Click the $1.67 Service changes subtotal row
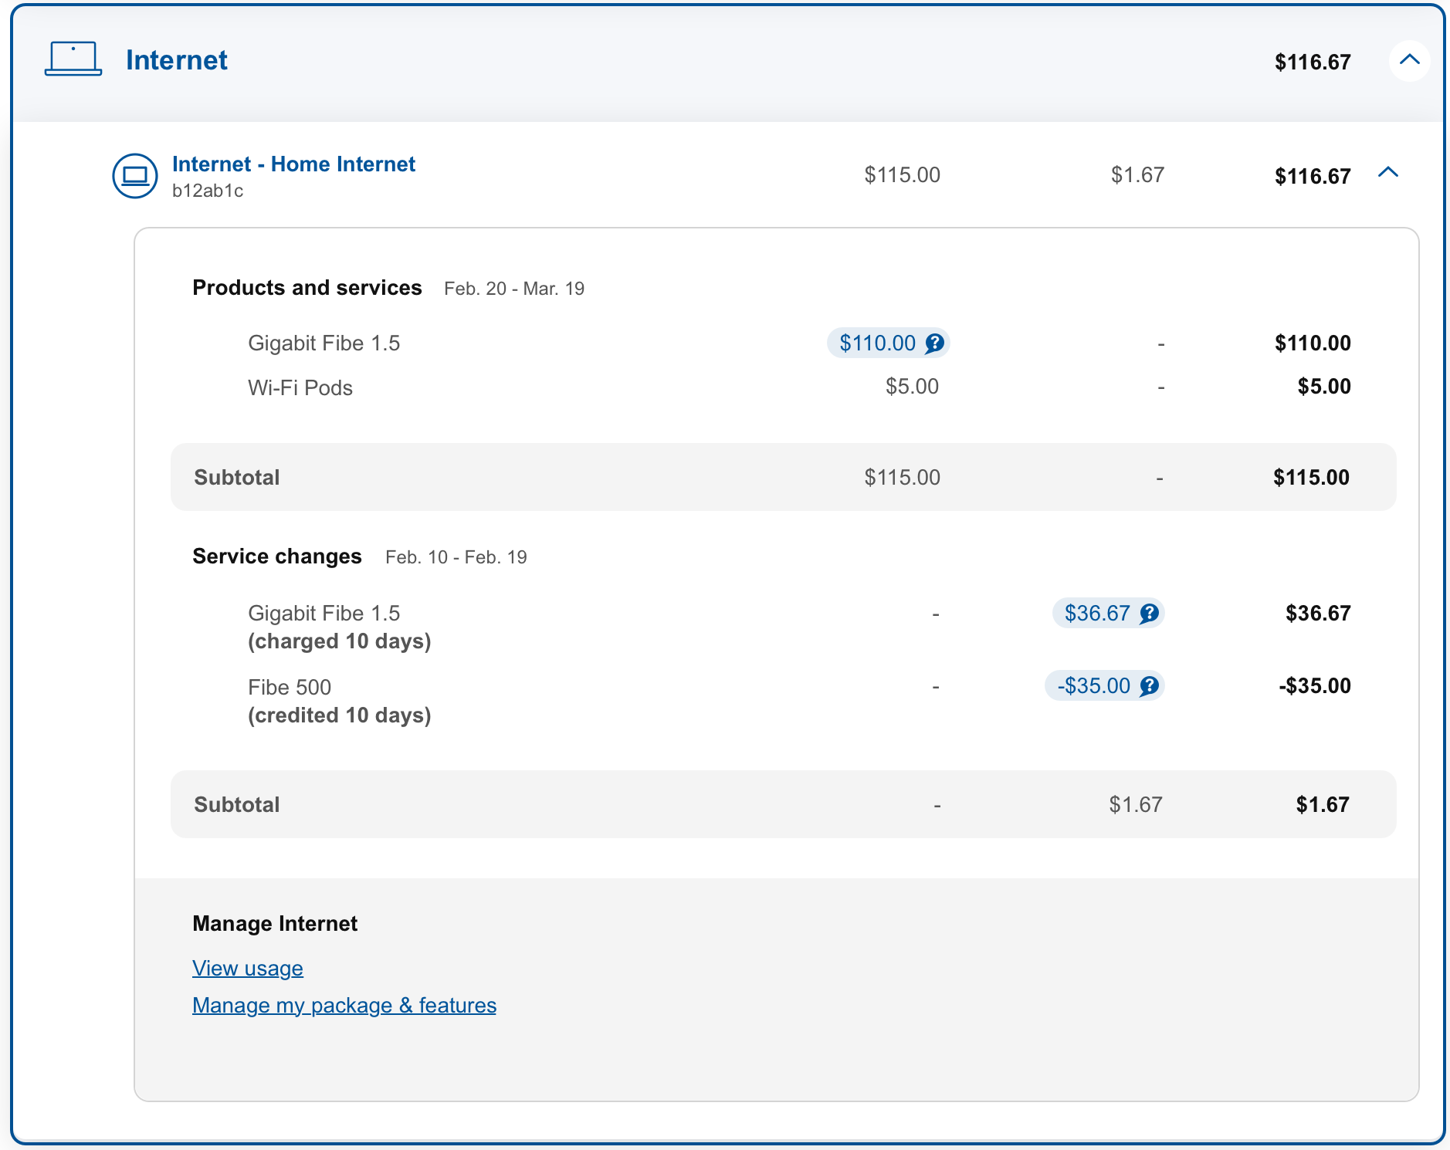The width and height of the screenshot is (1450, 1150). point(783,804)
